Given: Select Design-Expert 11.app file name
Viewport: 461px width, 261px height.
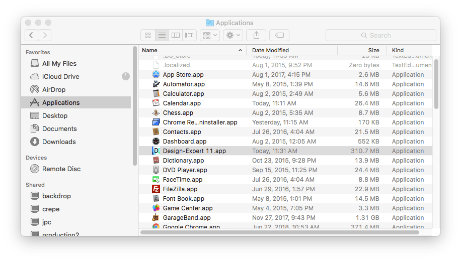Looking at the screenshot, I should pos(194,151).
